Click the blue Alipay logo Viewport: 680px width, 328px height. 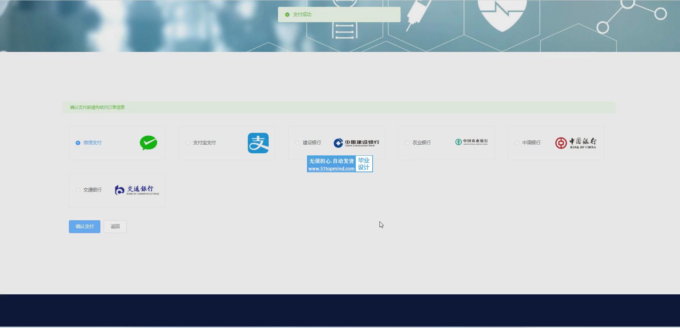pos(258,143)
